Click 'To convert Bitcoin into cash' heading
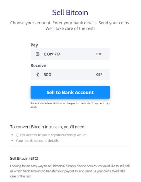 [48, 127]
